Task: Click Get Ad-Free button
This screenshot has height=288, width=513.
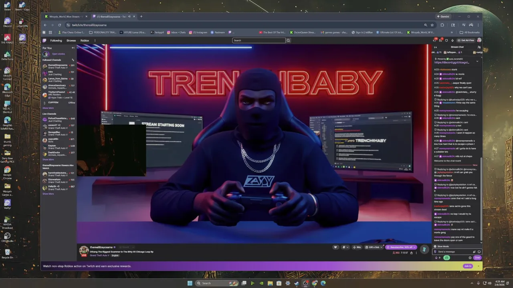Action: coord(466,40)
